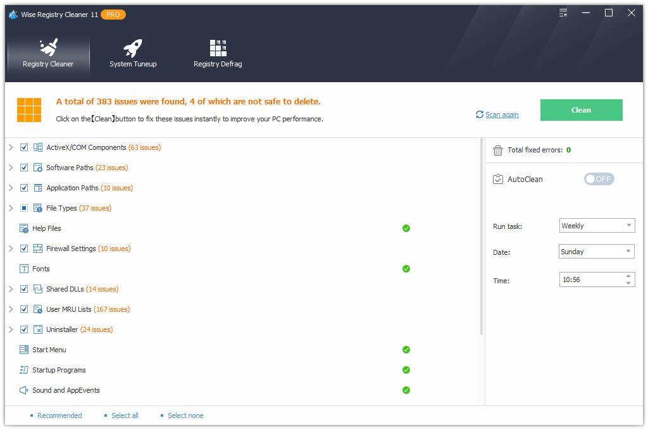Toggle the File Types partial checkbox
Image resolution: width=648 pixels, height=430 pixels.
[x=24, y=208]
